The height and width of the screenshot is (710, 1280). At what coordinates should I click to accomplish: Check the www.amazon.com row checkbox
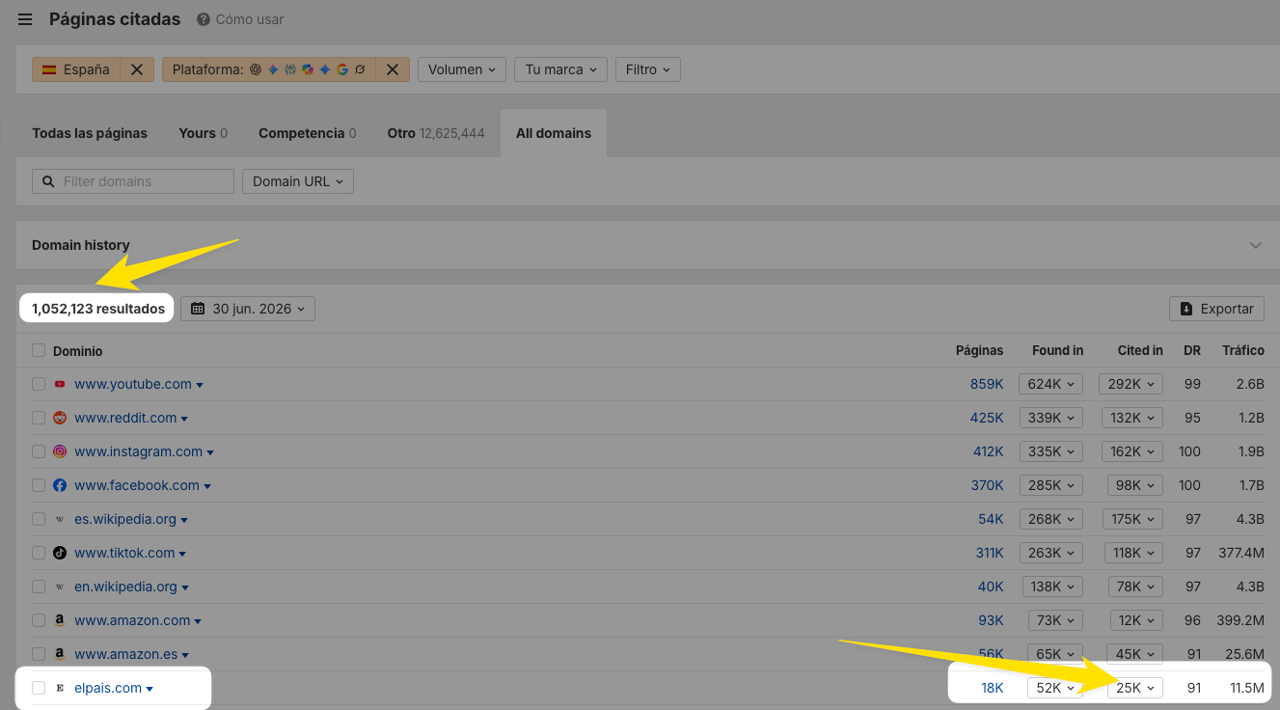[x=39, y=620]
